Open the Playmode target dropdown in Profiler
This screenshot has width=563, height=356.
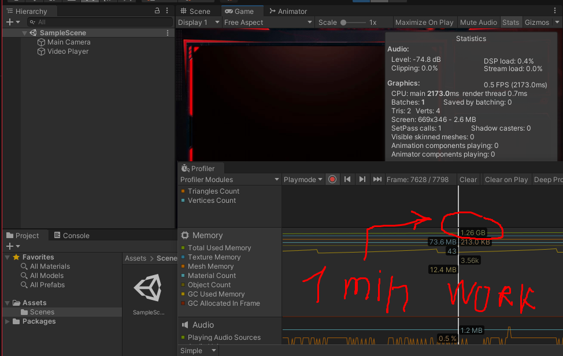click(302, 179)
